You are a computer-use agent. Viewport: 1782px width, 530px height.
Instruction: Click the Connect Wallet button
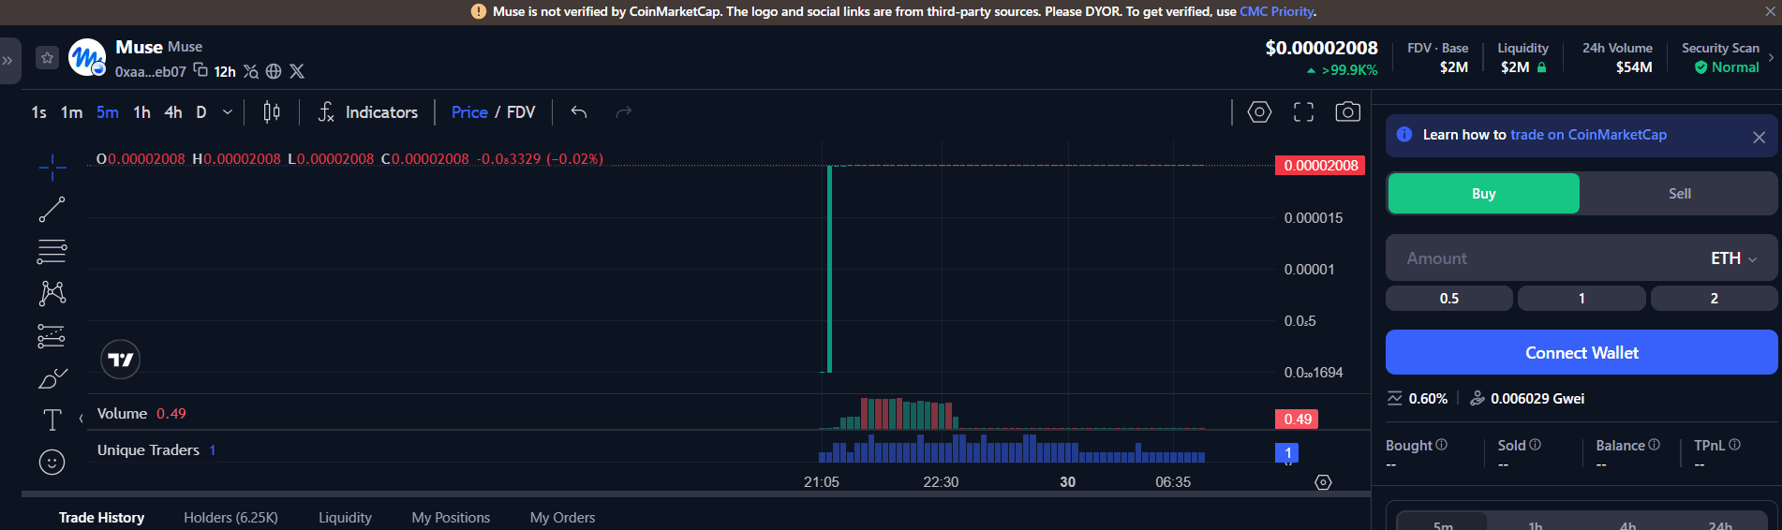(1582, 353)
